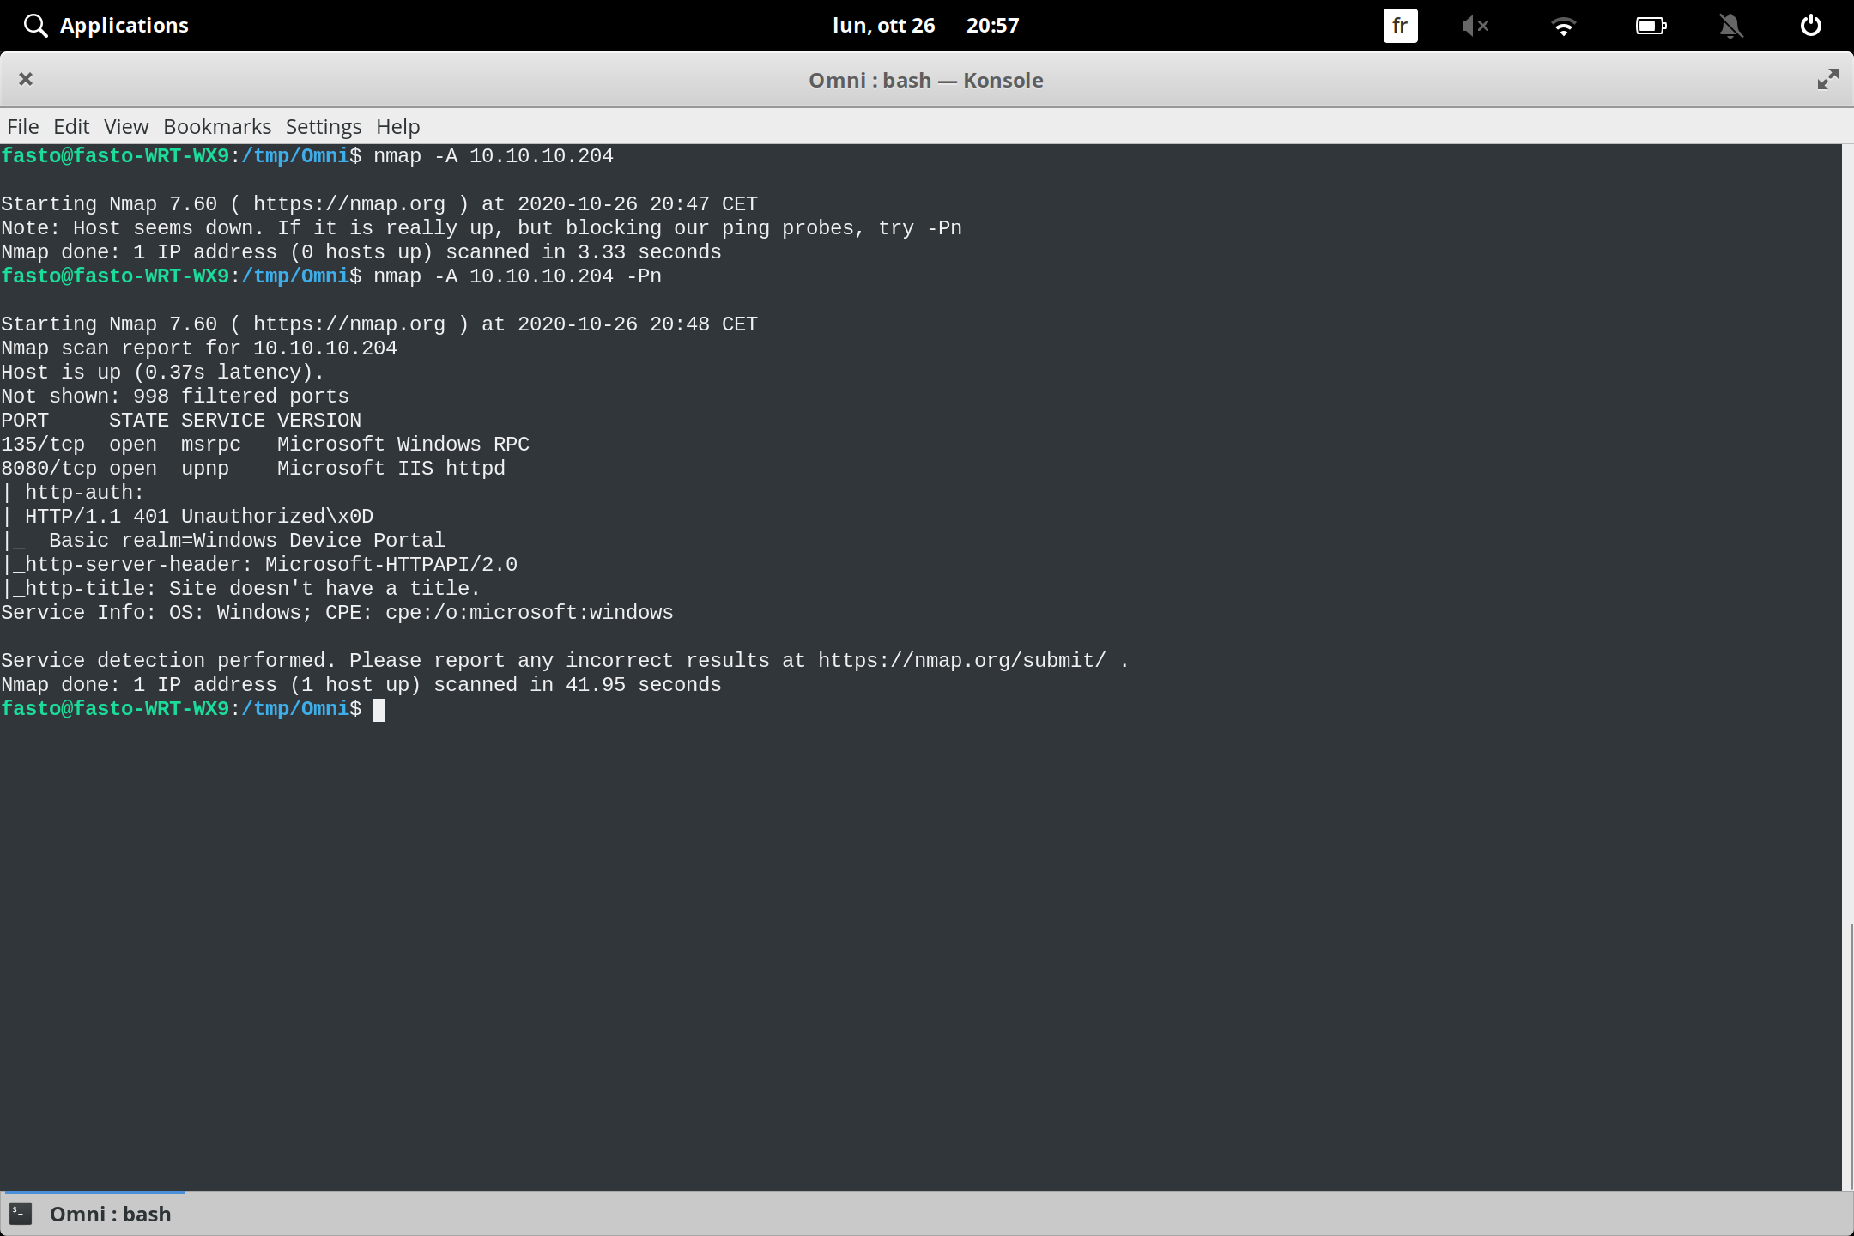Click the fr keyboard layout indicator

click(1399, 25)
